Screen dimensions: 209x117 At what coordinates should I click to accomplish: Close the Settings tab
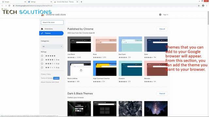[51, 2]
